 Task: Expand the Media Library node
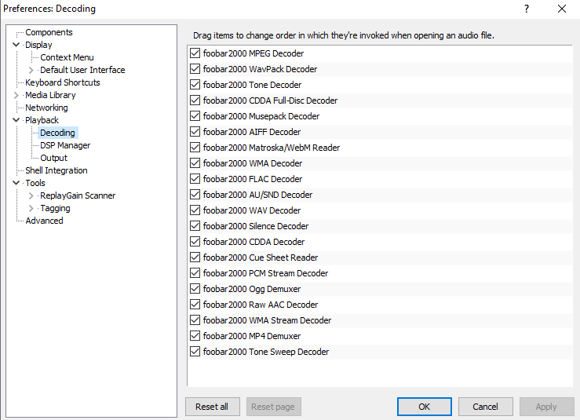pos(16,95)
